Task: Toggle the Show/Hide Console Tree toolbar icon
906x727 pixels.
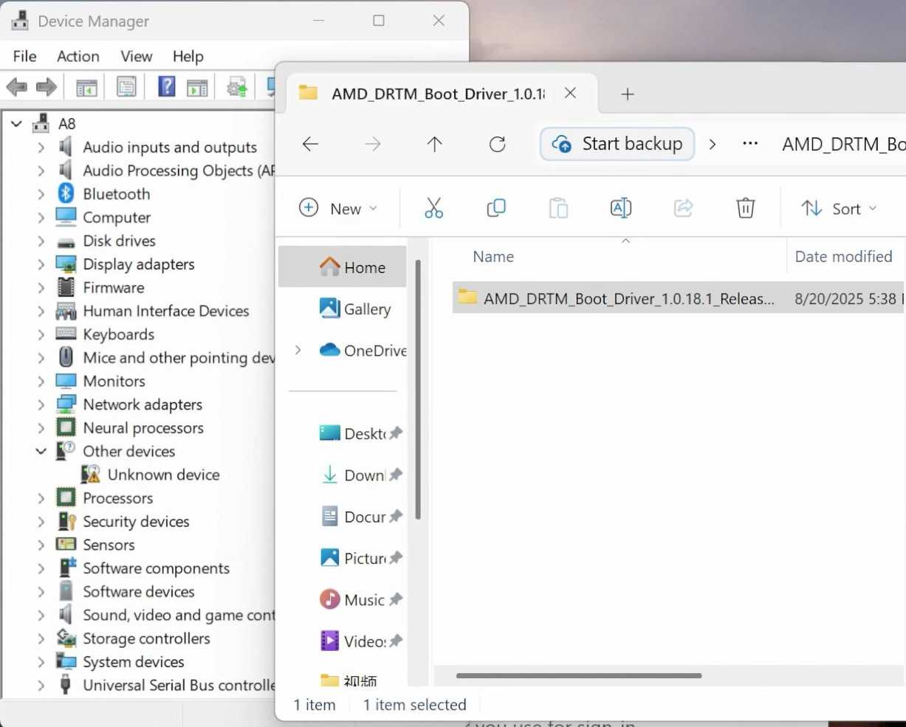Action: (86, 88)
